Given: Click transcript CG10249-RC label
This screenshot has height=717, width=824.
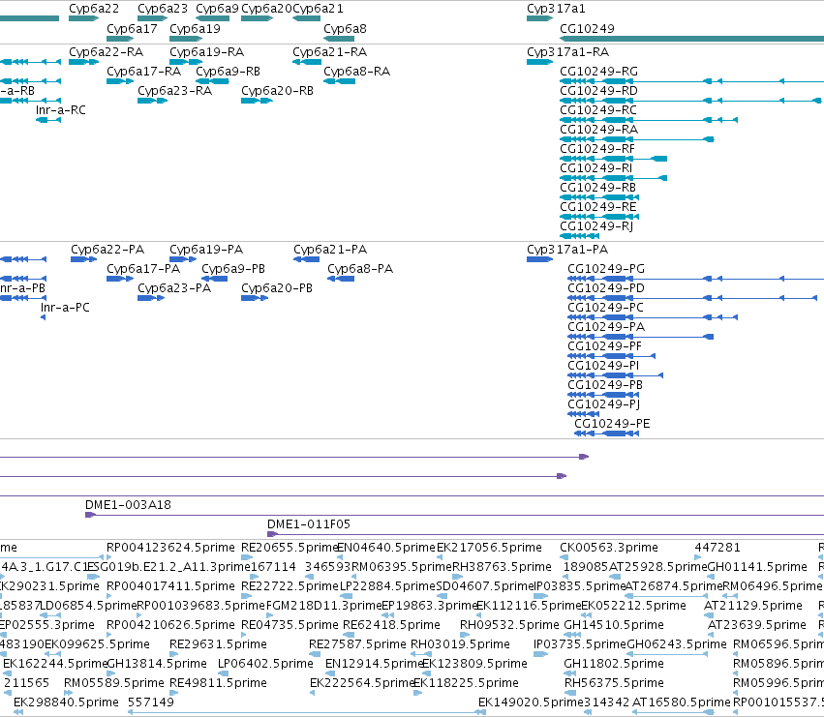Looking at the screenshot, I should point(598,110).
